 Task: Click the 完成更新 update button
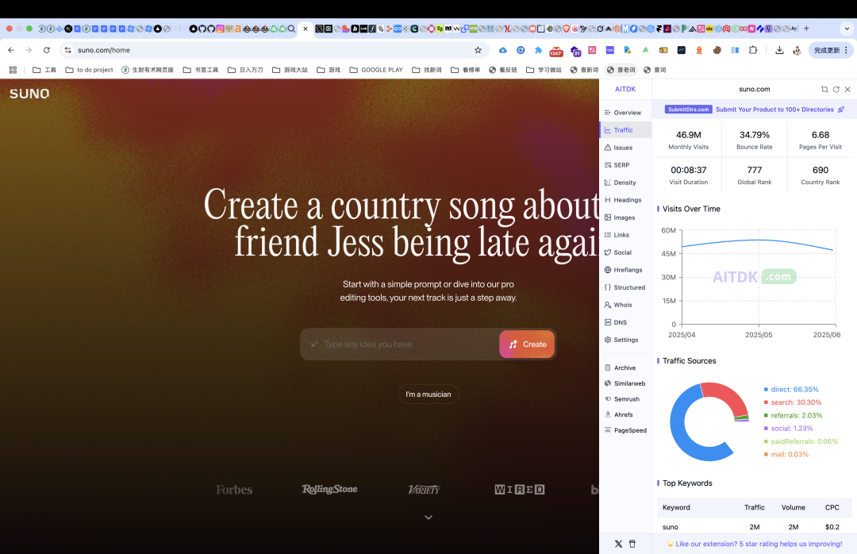coord(830,50)
